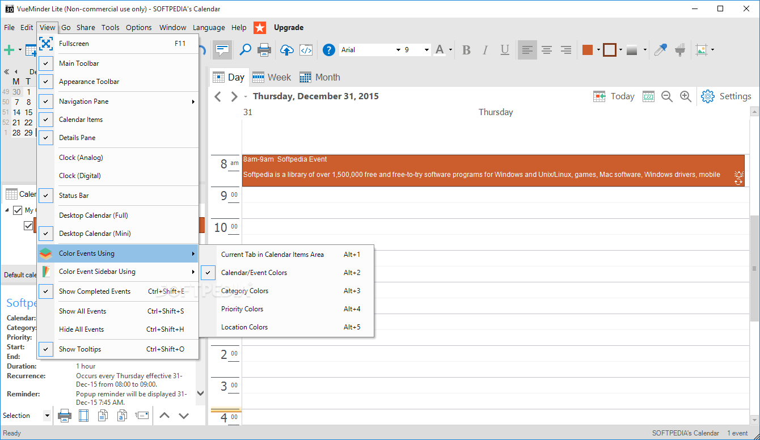
Task: Zoom in the day view
Action: pyautogui.click(x=686, y=96)
